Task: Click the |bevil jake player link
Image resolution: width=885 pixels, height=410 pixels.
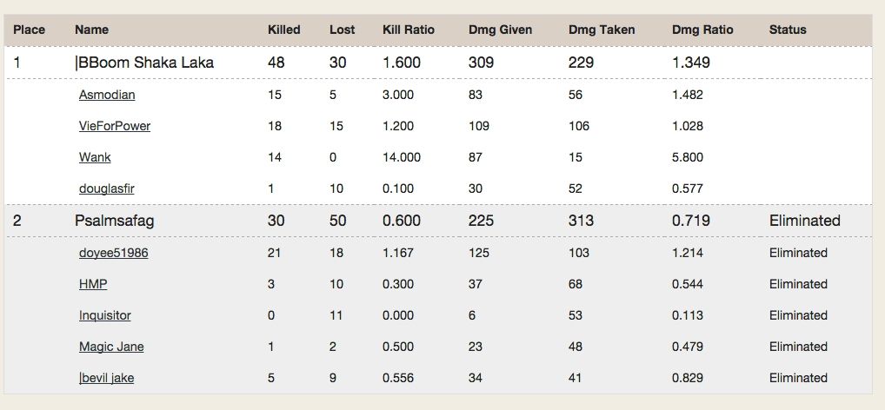Action: coord(107,378)
